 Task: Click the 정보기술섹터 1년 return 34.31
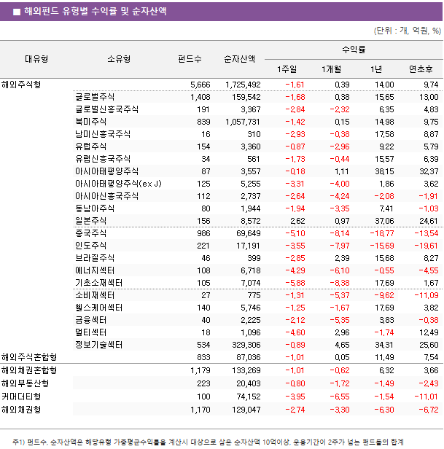click(384, 345)
